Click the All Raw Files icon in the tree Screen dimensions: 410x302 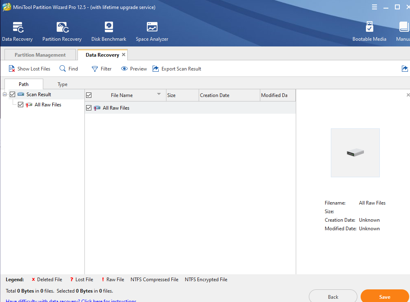click(x=29, y=105)
